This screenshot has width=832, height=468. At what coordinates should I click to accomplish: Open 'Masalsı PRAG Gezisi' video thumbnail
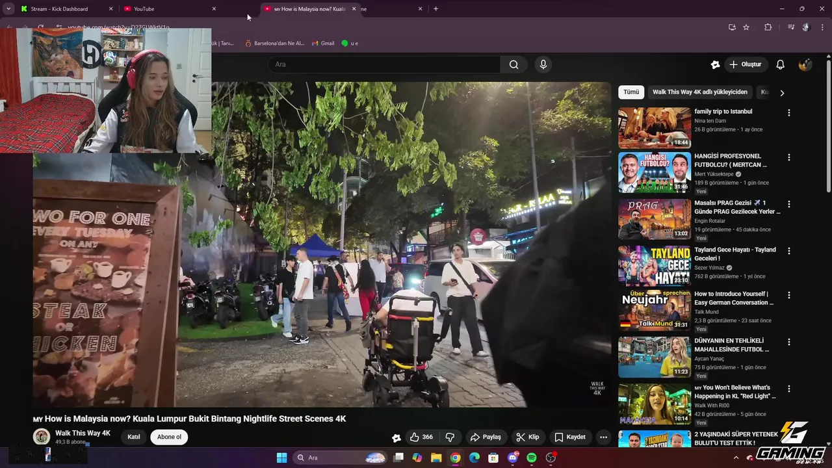point(655,219)
